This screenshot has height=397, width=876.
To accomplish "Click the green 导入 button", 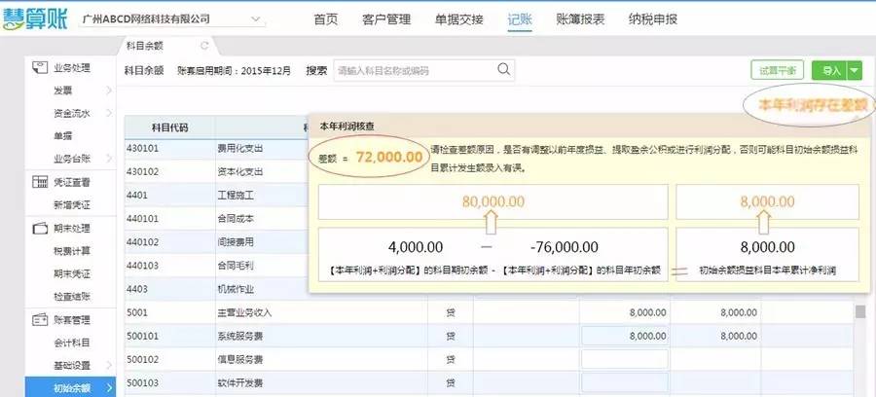I will click(829, 70).
